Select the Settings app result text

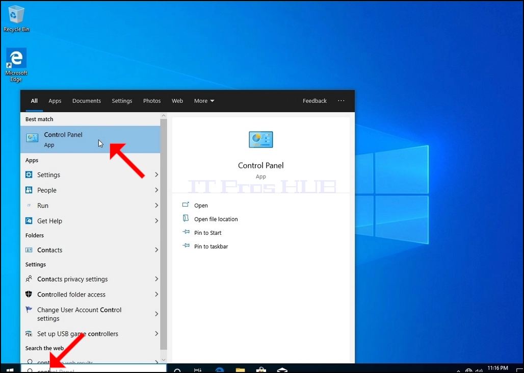coord(48,175)
